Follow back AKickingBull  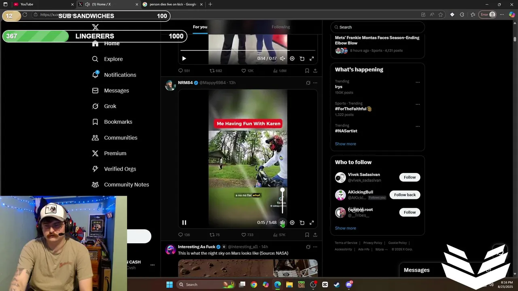tap(405, 195)
